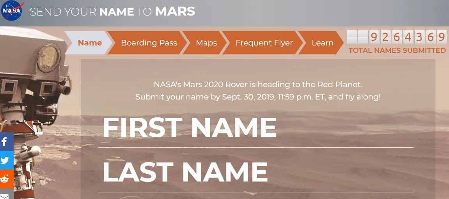Image resolution: width=449 pixels, height=199 pixels.
Task: Switch to the Frequent Flyer tab
Action: (264, 43)
